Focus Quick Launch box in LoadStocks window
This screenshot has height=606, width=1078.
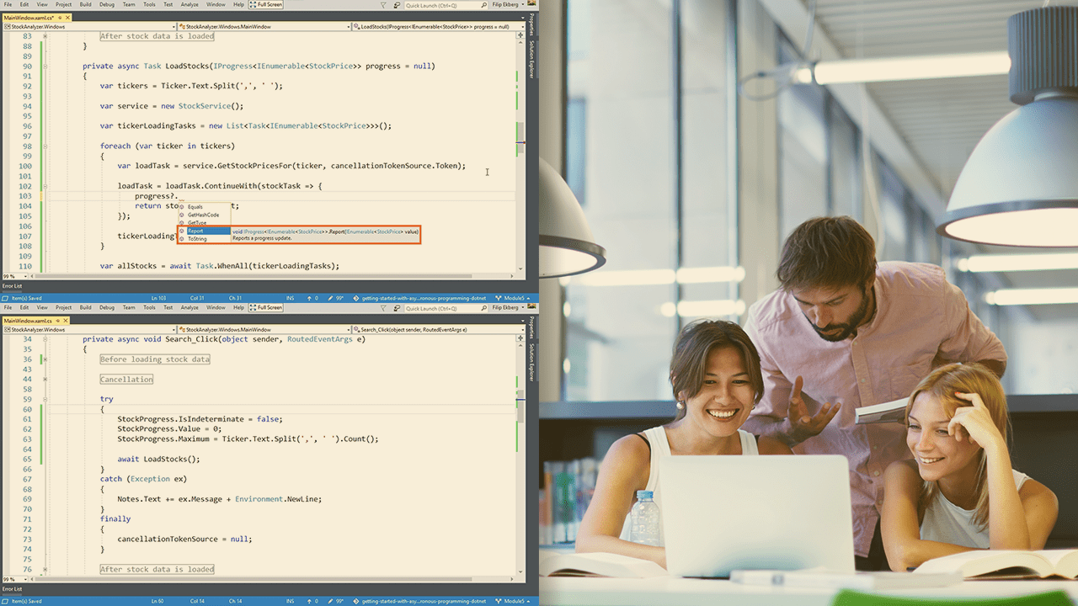[446, 5]
